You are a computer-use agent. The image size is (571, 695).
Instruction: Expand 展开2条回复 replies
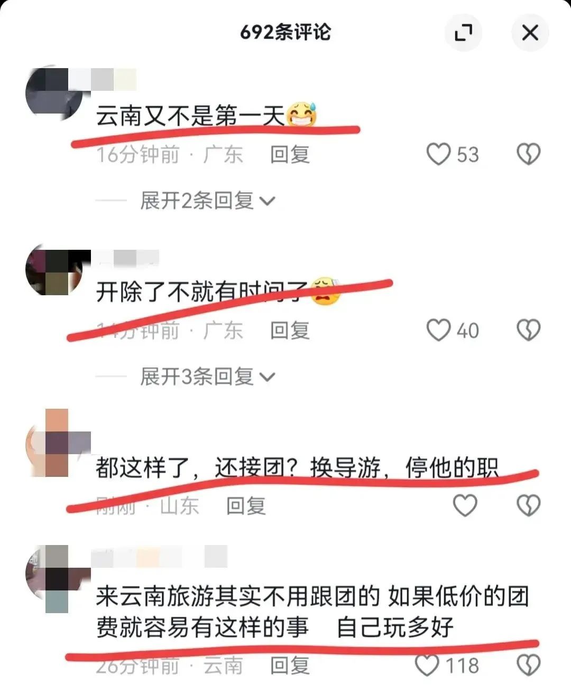(x=207, y=201)
